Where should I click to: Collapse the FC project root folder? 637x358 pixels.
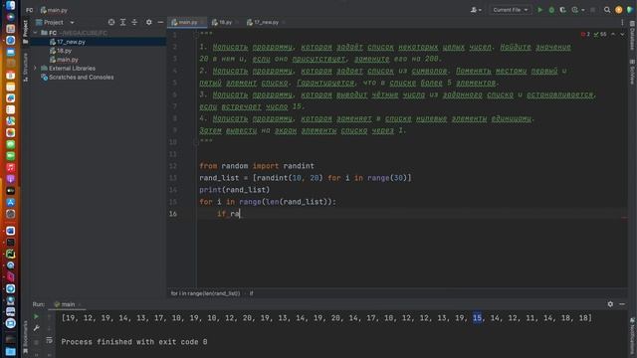point(35,33)
